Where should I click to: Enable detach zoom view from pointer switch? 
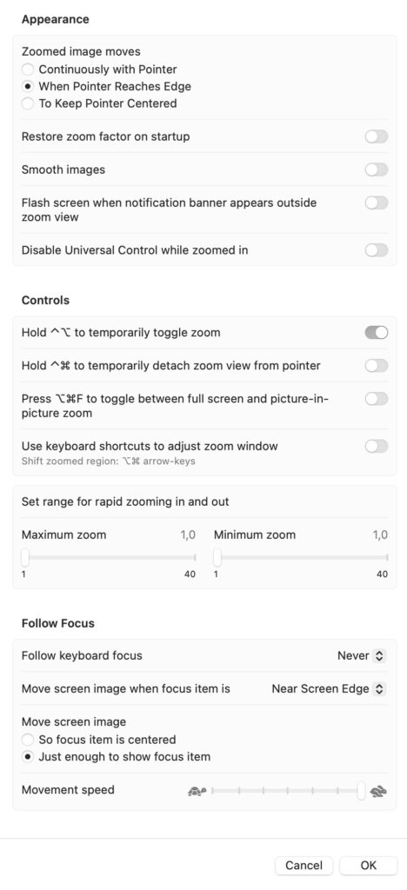point(377,366)
